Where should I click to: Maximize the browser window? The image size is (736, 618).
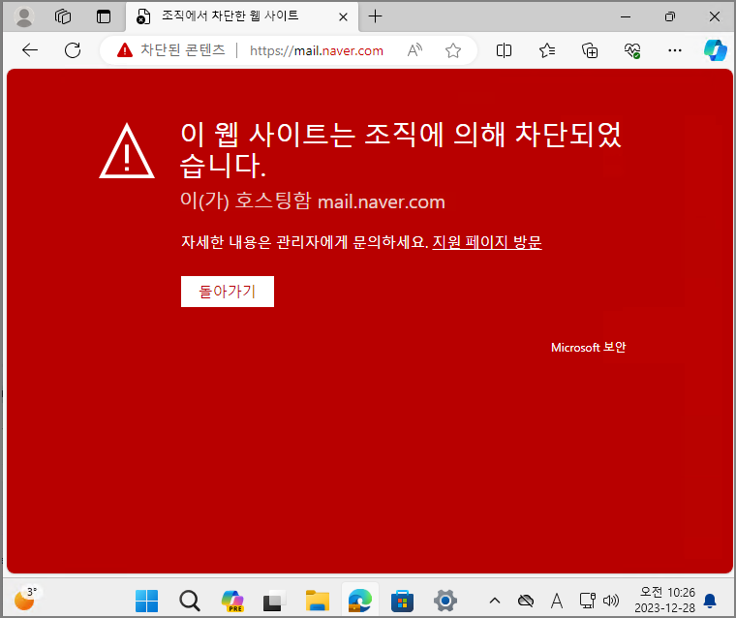[x=670, y=16]
